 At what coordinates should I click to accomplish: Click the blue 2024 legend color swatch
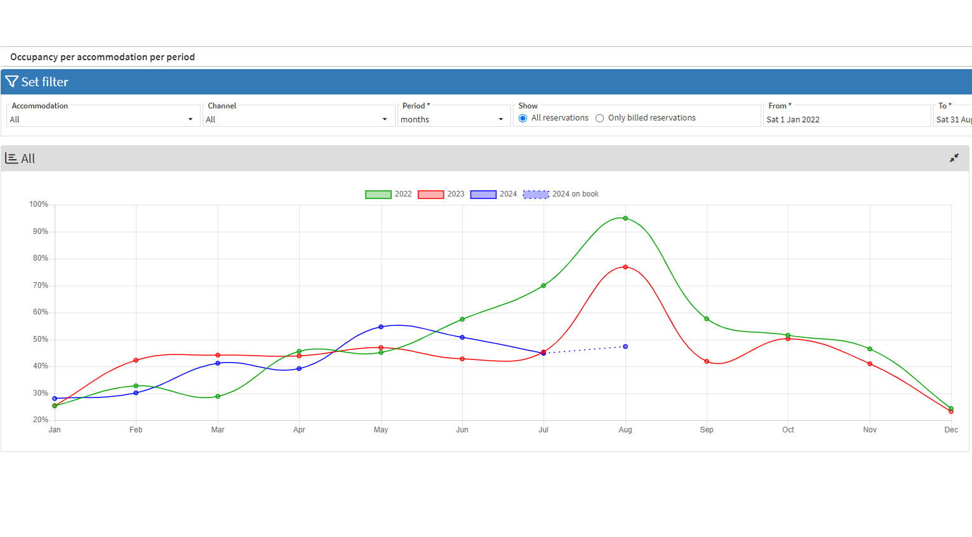point(483,195)
